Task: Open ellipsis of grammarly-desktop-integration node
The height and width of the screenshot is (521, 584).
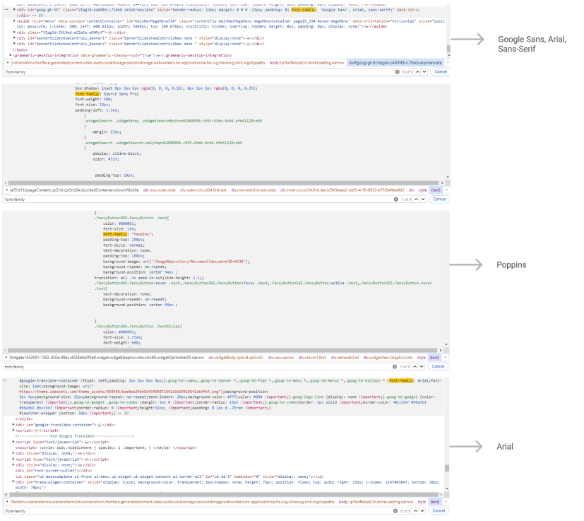Action: tap(158, 55)
